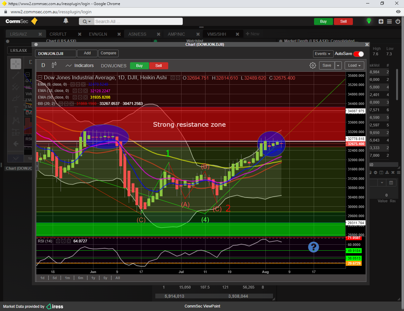Open settings gear for RSI (14)
Image resolution: width=404 pixels, height=311 pixels.
63,241
